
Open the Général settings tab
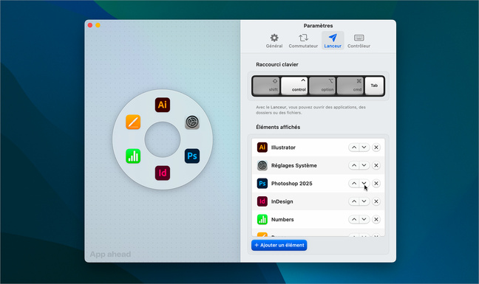pos(274,41)
